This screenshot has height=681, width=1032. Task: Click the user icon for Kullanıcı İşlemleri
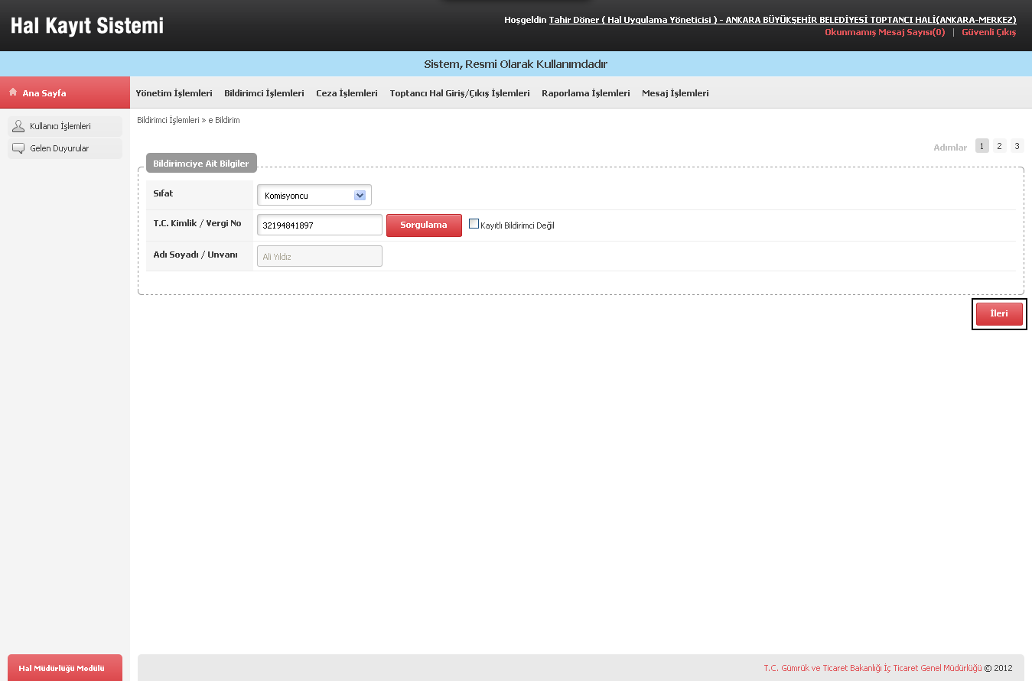[x=18, y=126]
